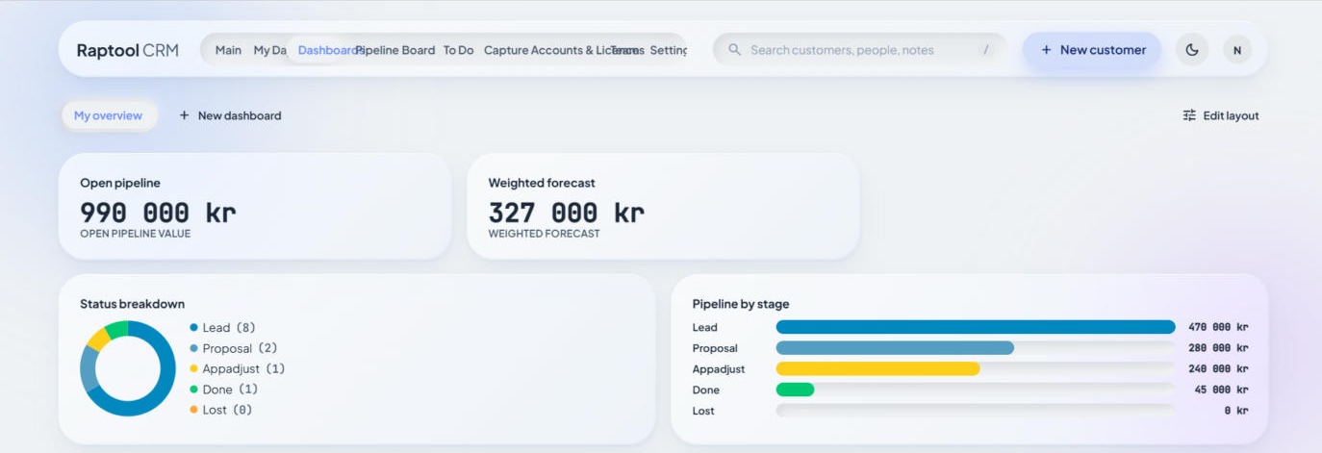Click the status breakdown donut chart
The image size is (1322, 453).
[128, 368]
